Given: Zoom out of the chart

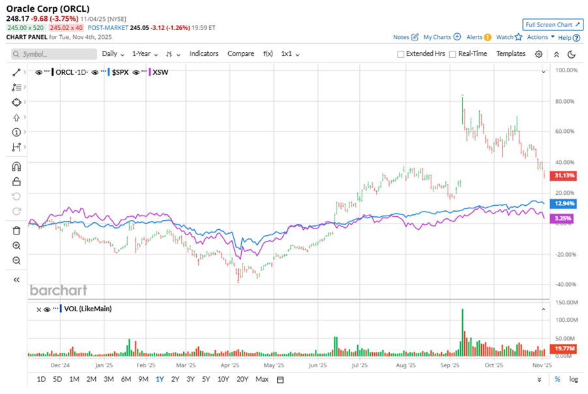Looking at the screenshot, I should click(16, 260).
